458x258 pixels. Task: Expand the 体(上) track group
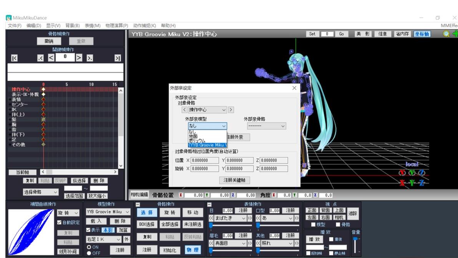(x=10, y=114)
